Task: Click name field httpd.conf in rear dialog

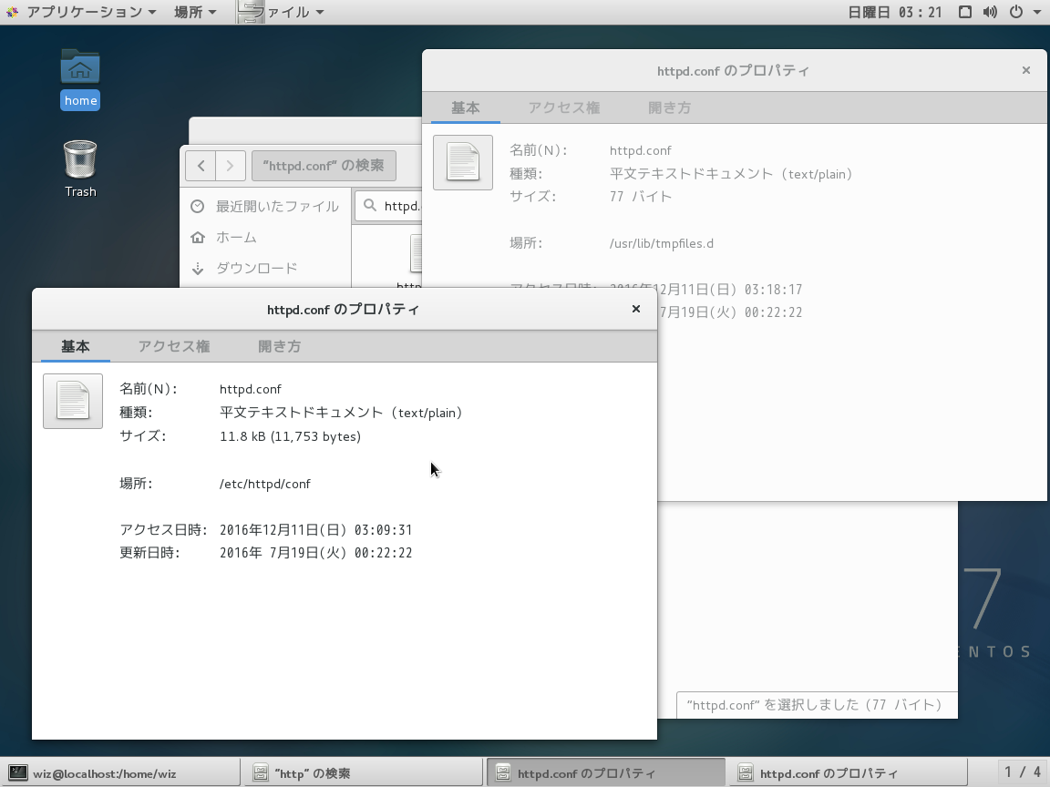Action: click(x=640, y=150)
